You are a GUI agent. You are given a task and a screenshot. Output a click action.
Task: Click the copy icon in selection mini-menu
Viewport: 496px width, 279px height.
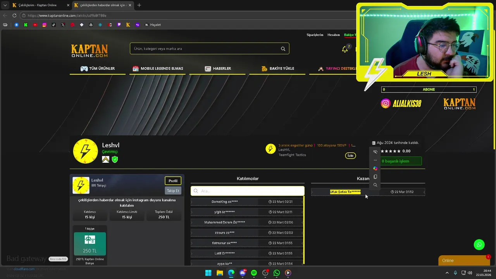[x=375, y=177]
